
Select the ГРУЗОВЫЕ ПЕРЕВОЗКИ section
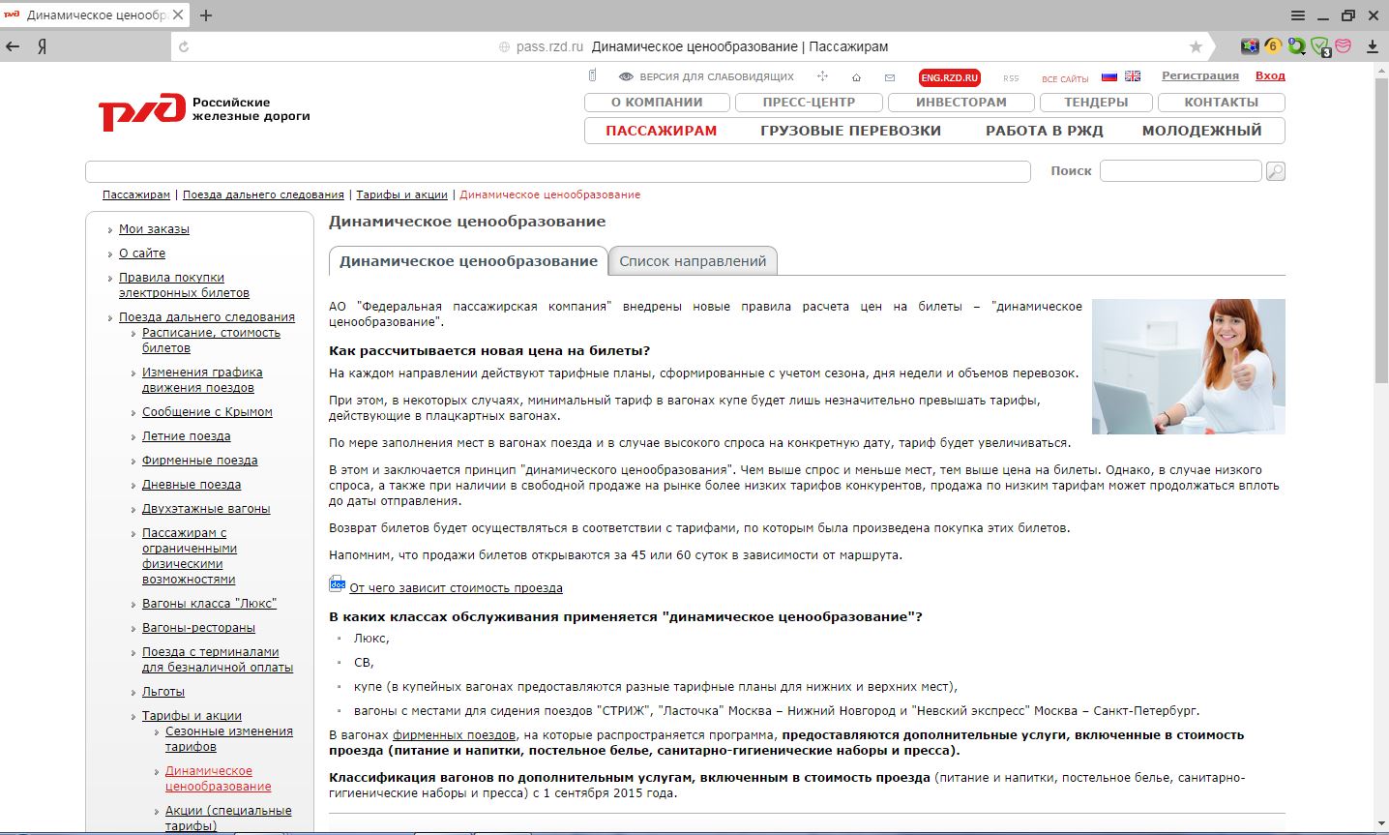tap(850, 131)
